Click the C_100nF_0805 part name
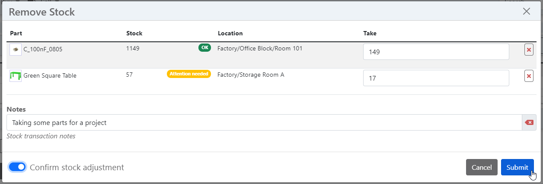The height and width of the screenshot is (184, 543). 43,50
